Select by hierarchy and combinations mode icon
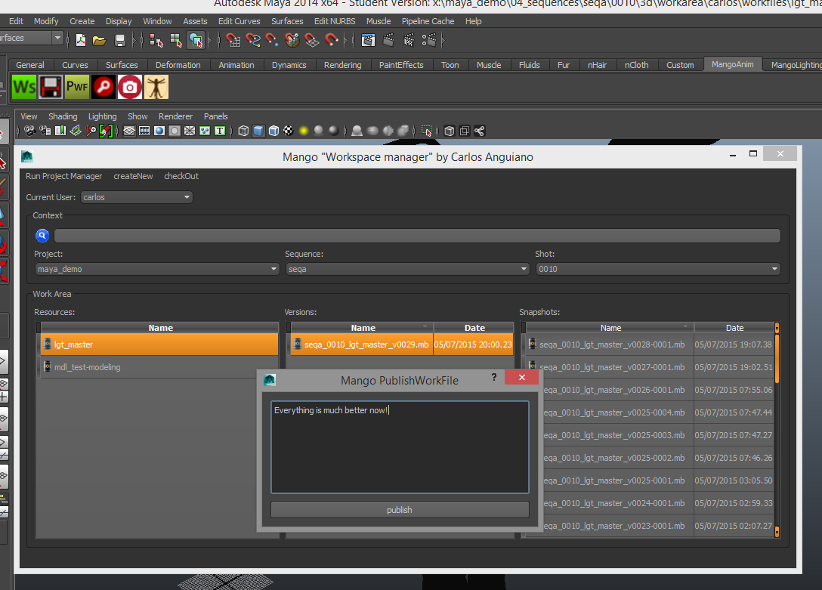The width and height of the screenshot is (822, 590). [x=156, y=40]
